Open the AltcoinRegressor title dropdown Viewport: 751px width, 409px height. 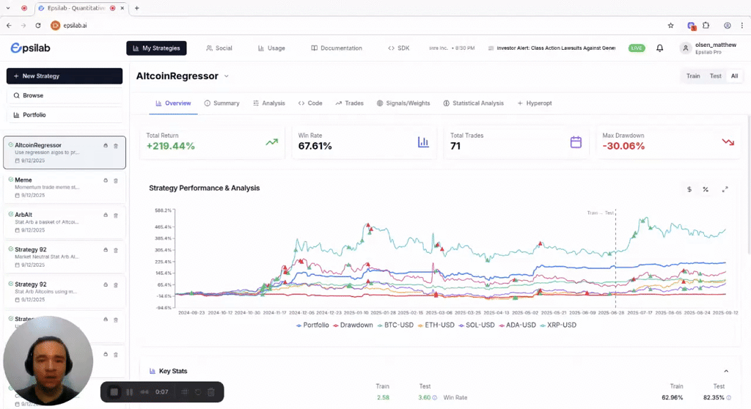point(227,76)
